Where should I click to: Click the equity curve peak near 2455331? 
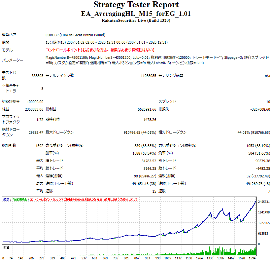256,202
